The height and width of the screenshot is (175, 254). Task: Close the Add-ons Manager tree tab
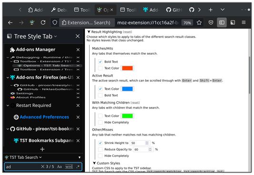tap(78, 49)
